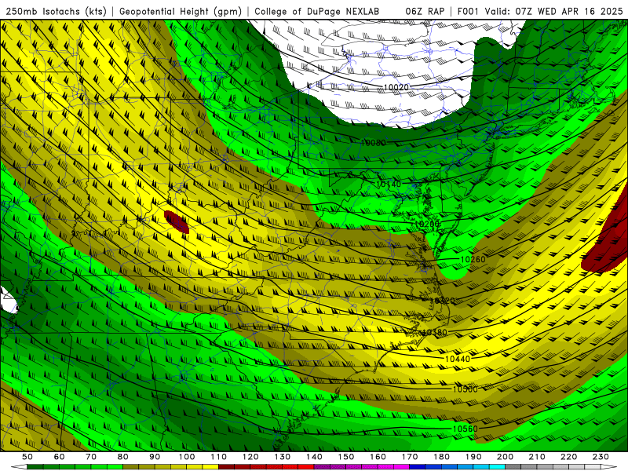The width and height of the screenshot is (628, 471).
Task: Click the 'F001 Valid: 07Z WED APR 16 2025' text
Action: pos(540,12)
